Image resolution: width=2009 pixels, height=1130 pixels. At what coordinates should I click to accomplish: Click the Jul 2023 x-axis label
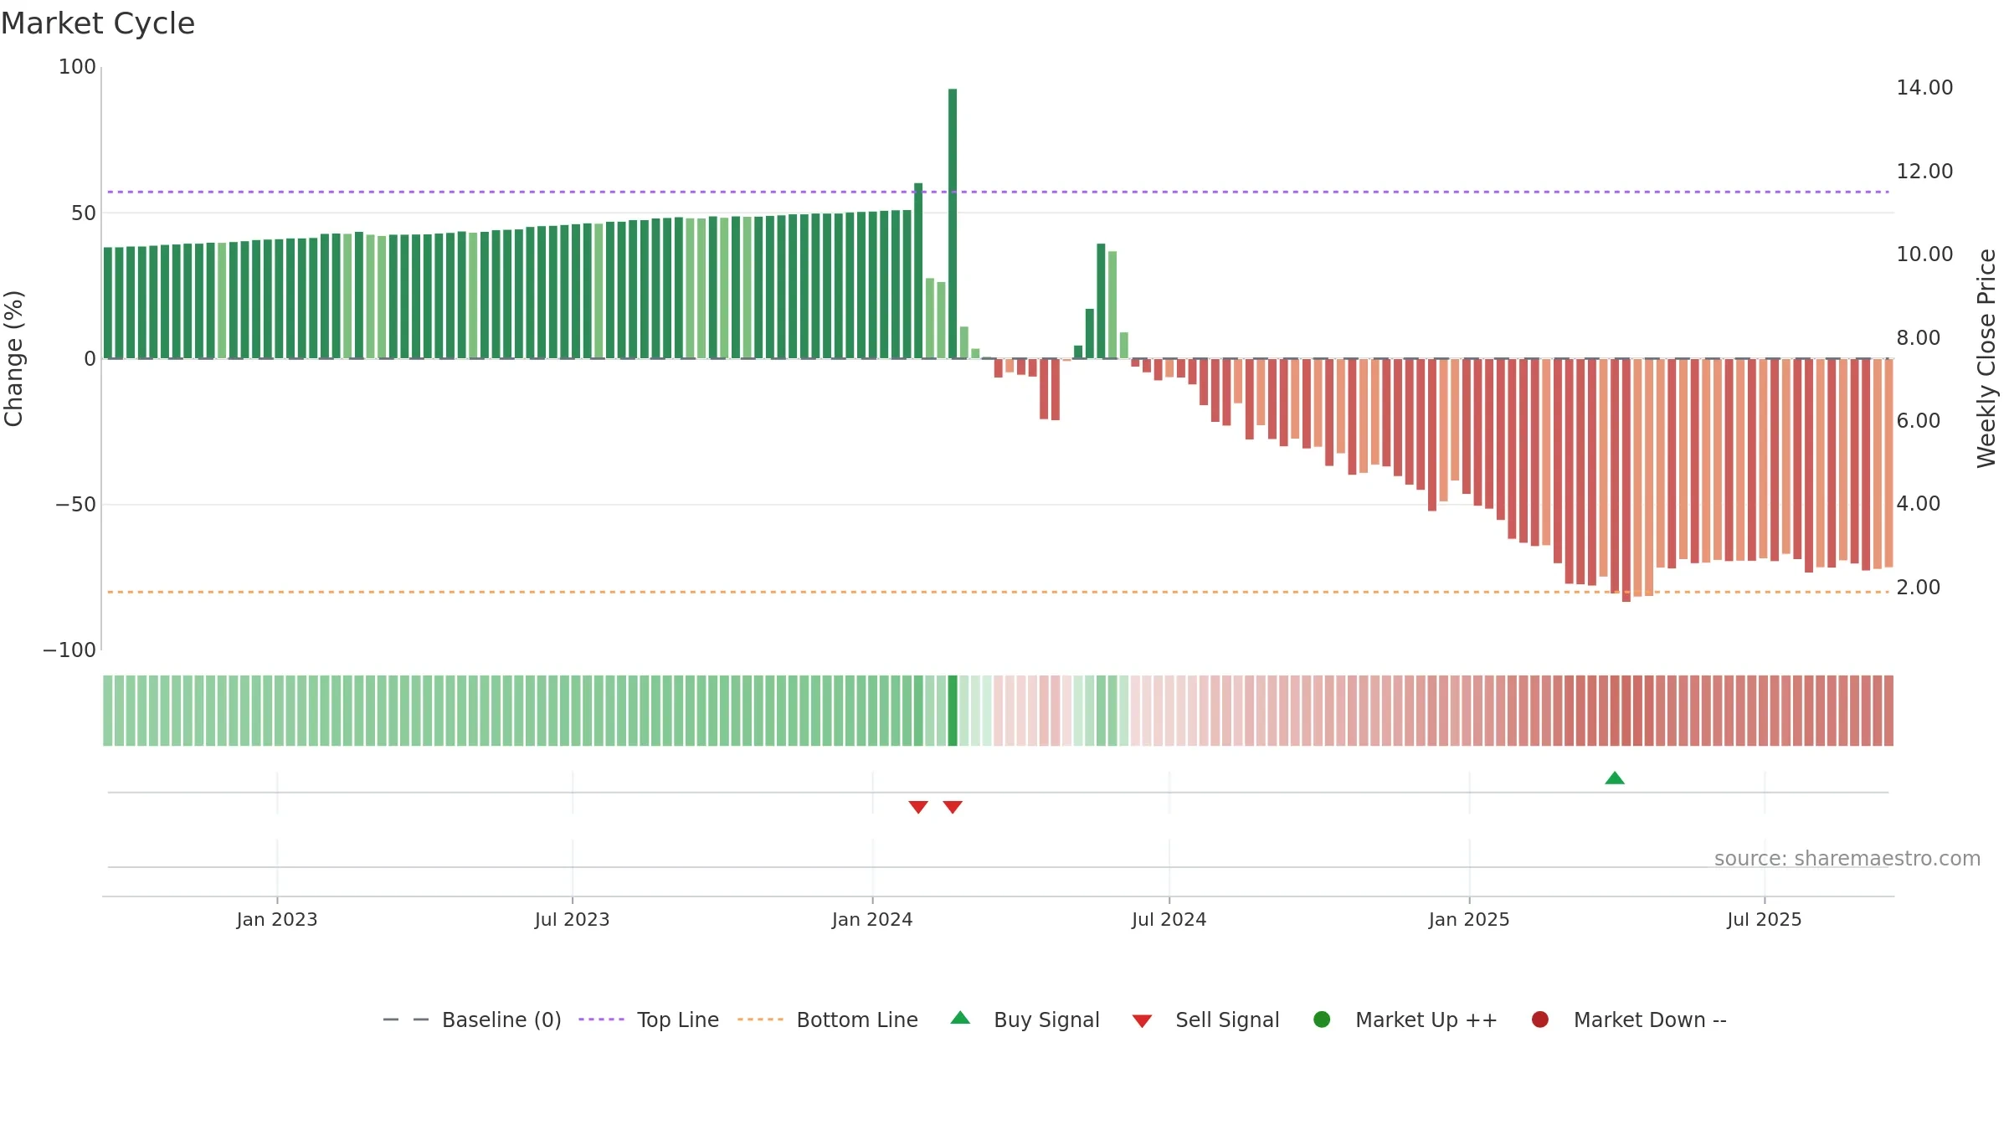(573, 920)
